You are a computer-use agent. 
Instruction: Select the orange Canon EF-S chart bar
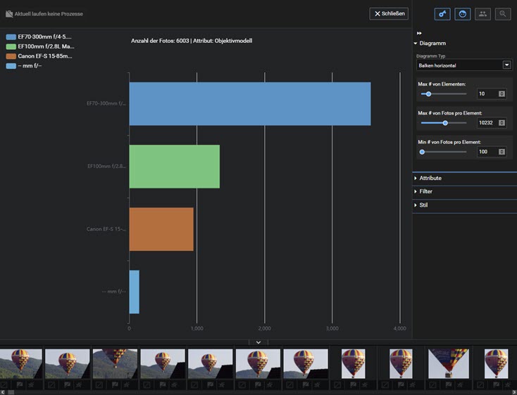[x=161, y=229]
